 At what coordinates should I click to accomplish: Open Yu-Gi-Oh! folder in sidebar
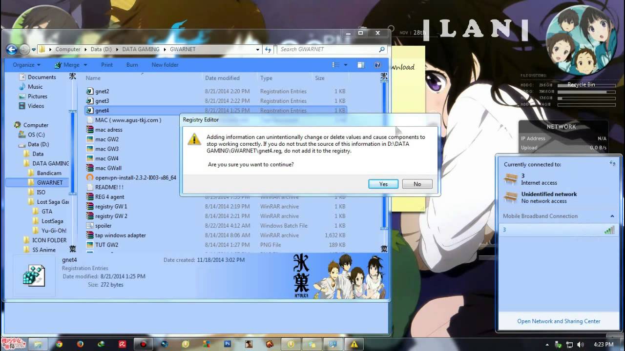pos(54,231)
